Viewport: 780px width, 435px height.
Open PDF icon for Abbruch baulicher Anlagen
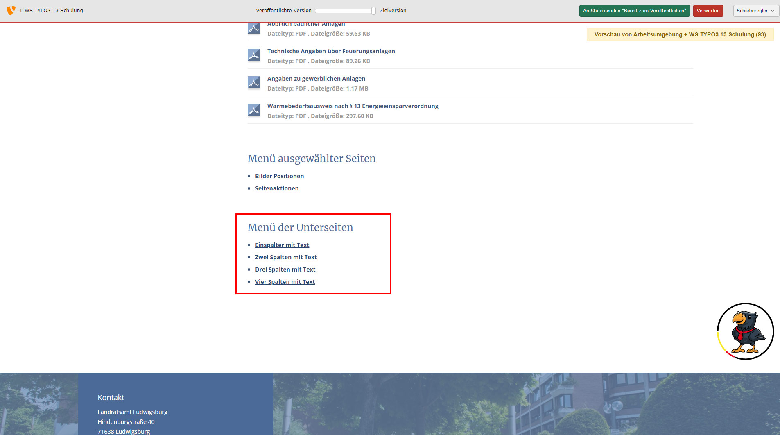(x=254, y=28)
